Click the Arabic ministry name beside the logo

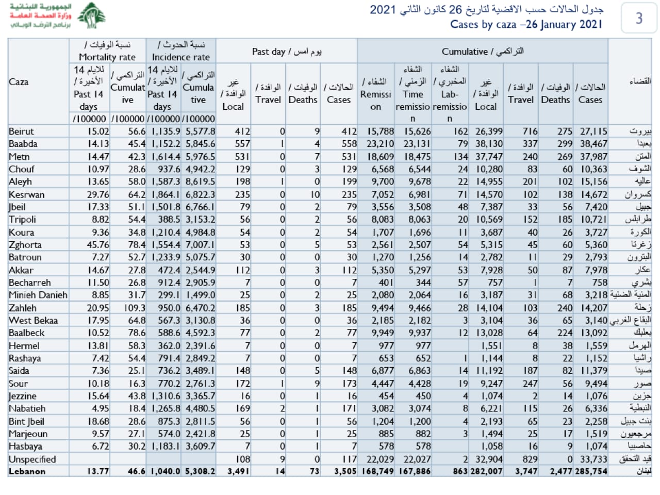click(40, 15)
